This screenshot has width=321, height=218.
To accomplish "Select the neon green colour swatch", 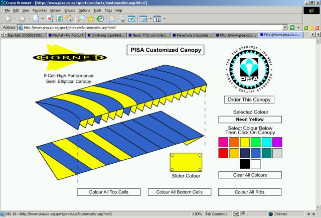I will [256, 142].
